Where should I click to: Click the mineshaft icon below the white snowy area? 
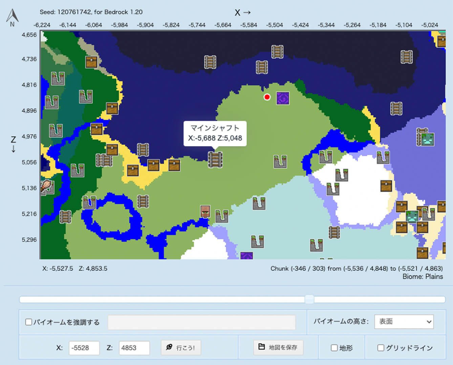click(x=334, y=232)
